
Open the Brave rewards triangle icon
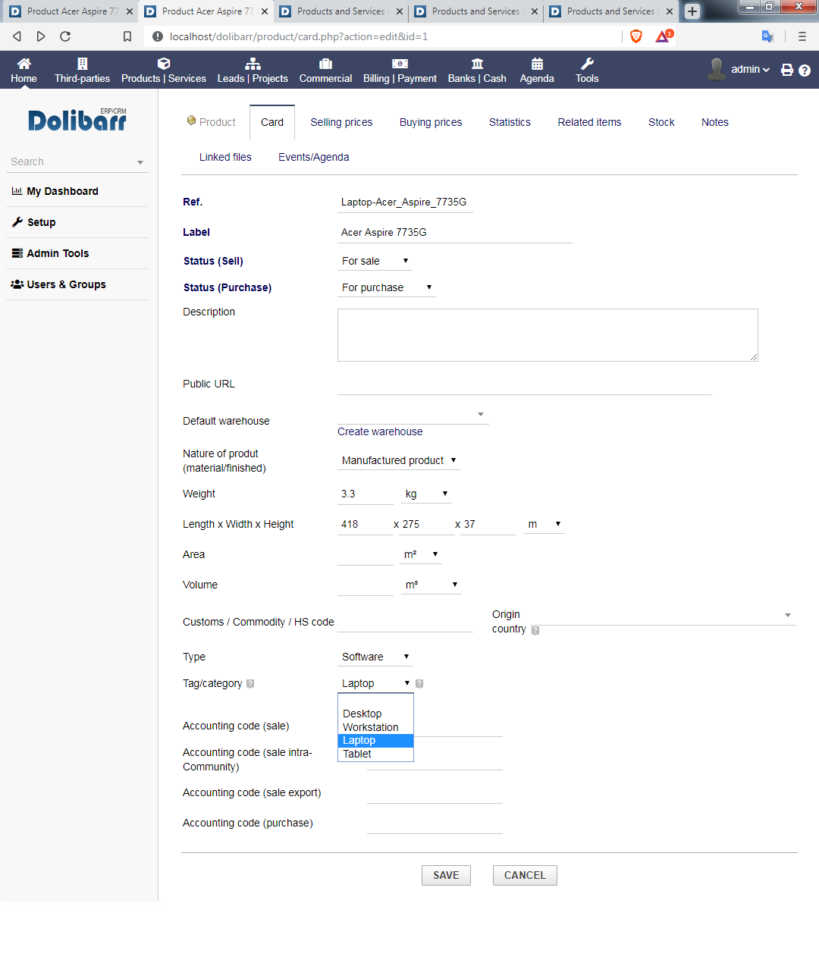coord(664,36)
